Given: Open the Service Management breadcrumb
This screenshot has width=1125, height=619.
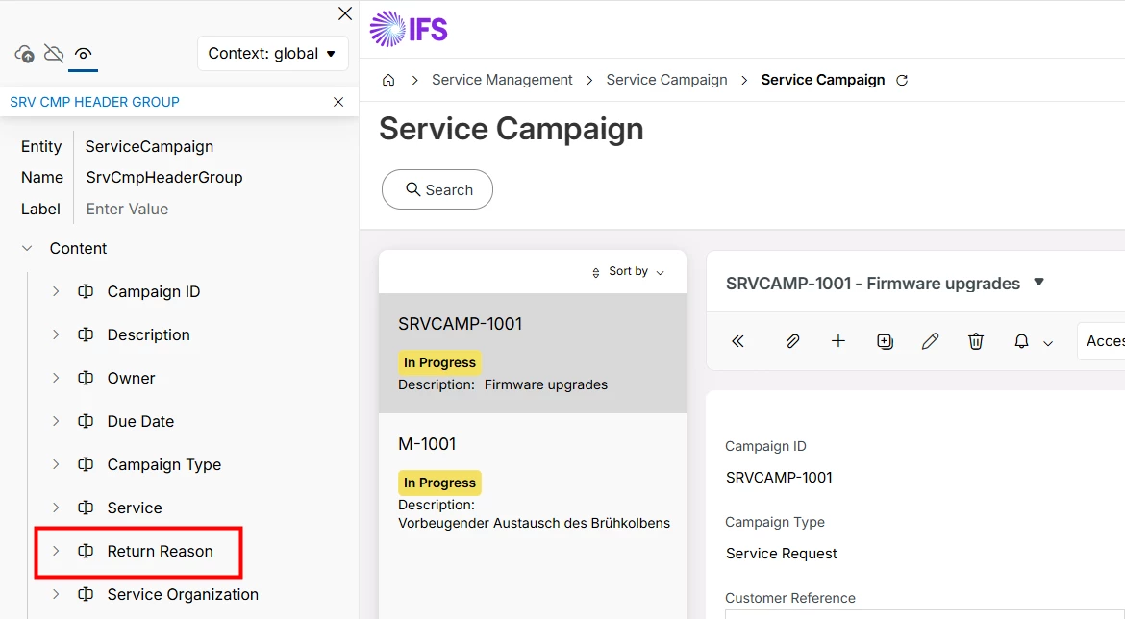Looking at the screenshot, I should click(x=502, y=80).
